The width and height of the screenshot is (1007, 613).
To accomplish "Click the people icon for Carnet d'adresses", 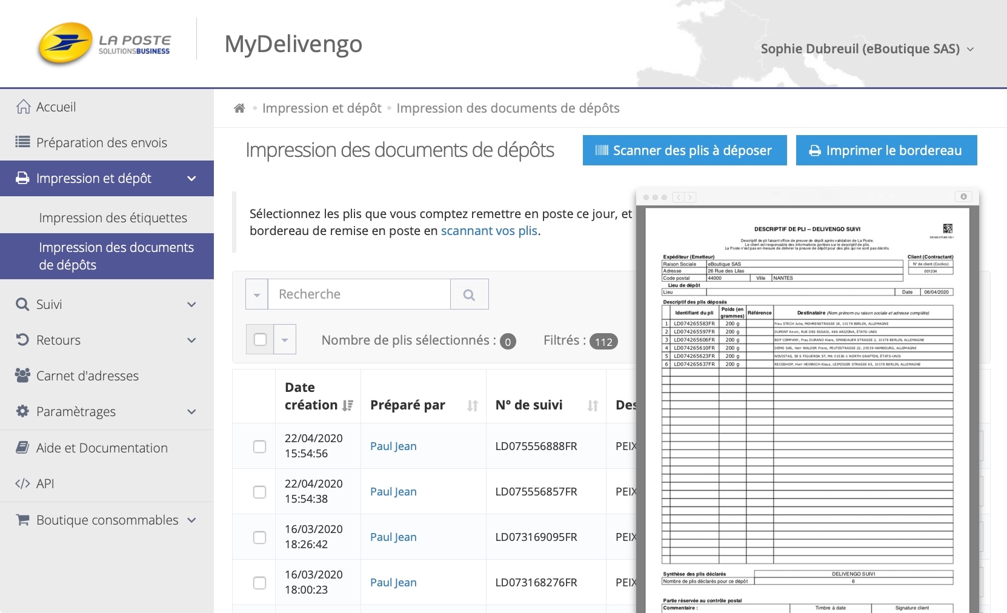I will (22, 376).
